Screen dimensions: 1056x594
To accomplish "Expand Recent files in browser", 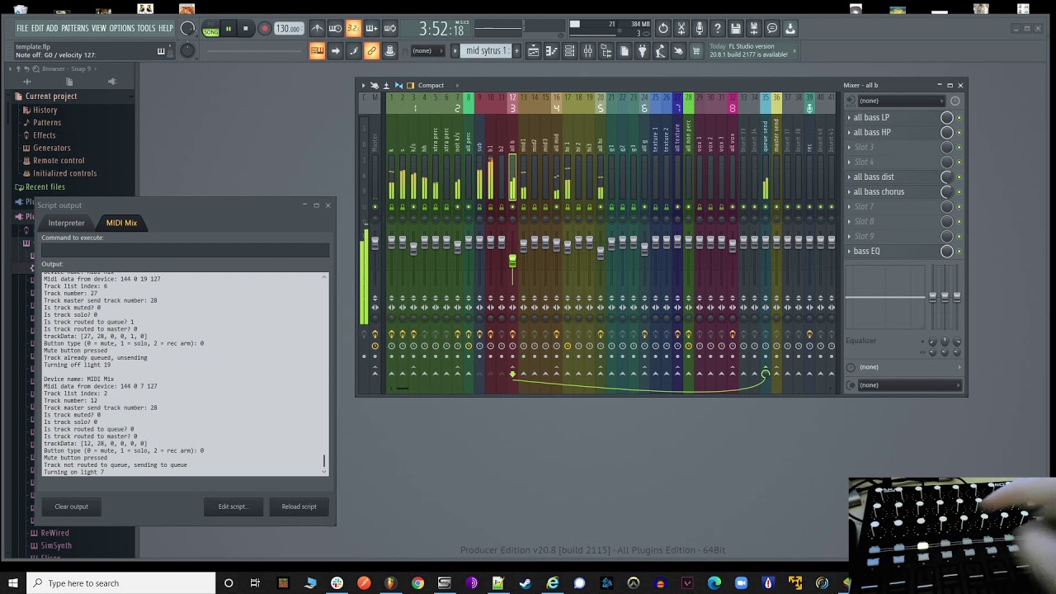I will [45, 187].
